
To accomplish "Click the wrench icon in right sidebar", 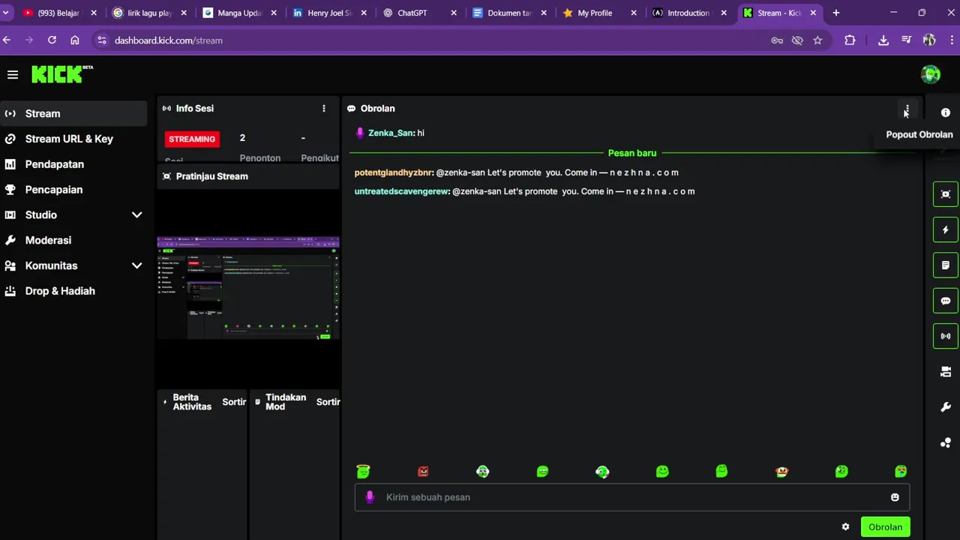I will 946,407.
